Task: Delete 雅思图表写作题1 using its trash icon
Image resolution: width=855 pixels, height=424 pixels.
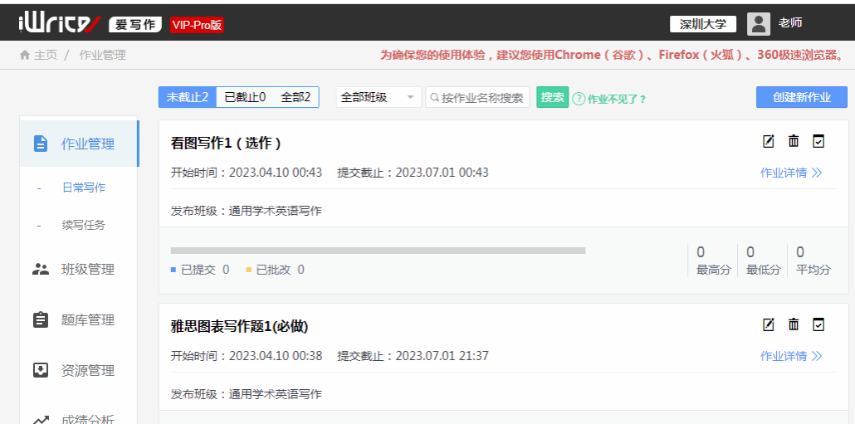Action: 794,324
